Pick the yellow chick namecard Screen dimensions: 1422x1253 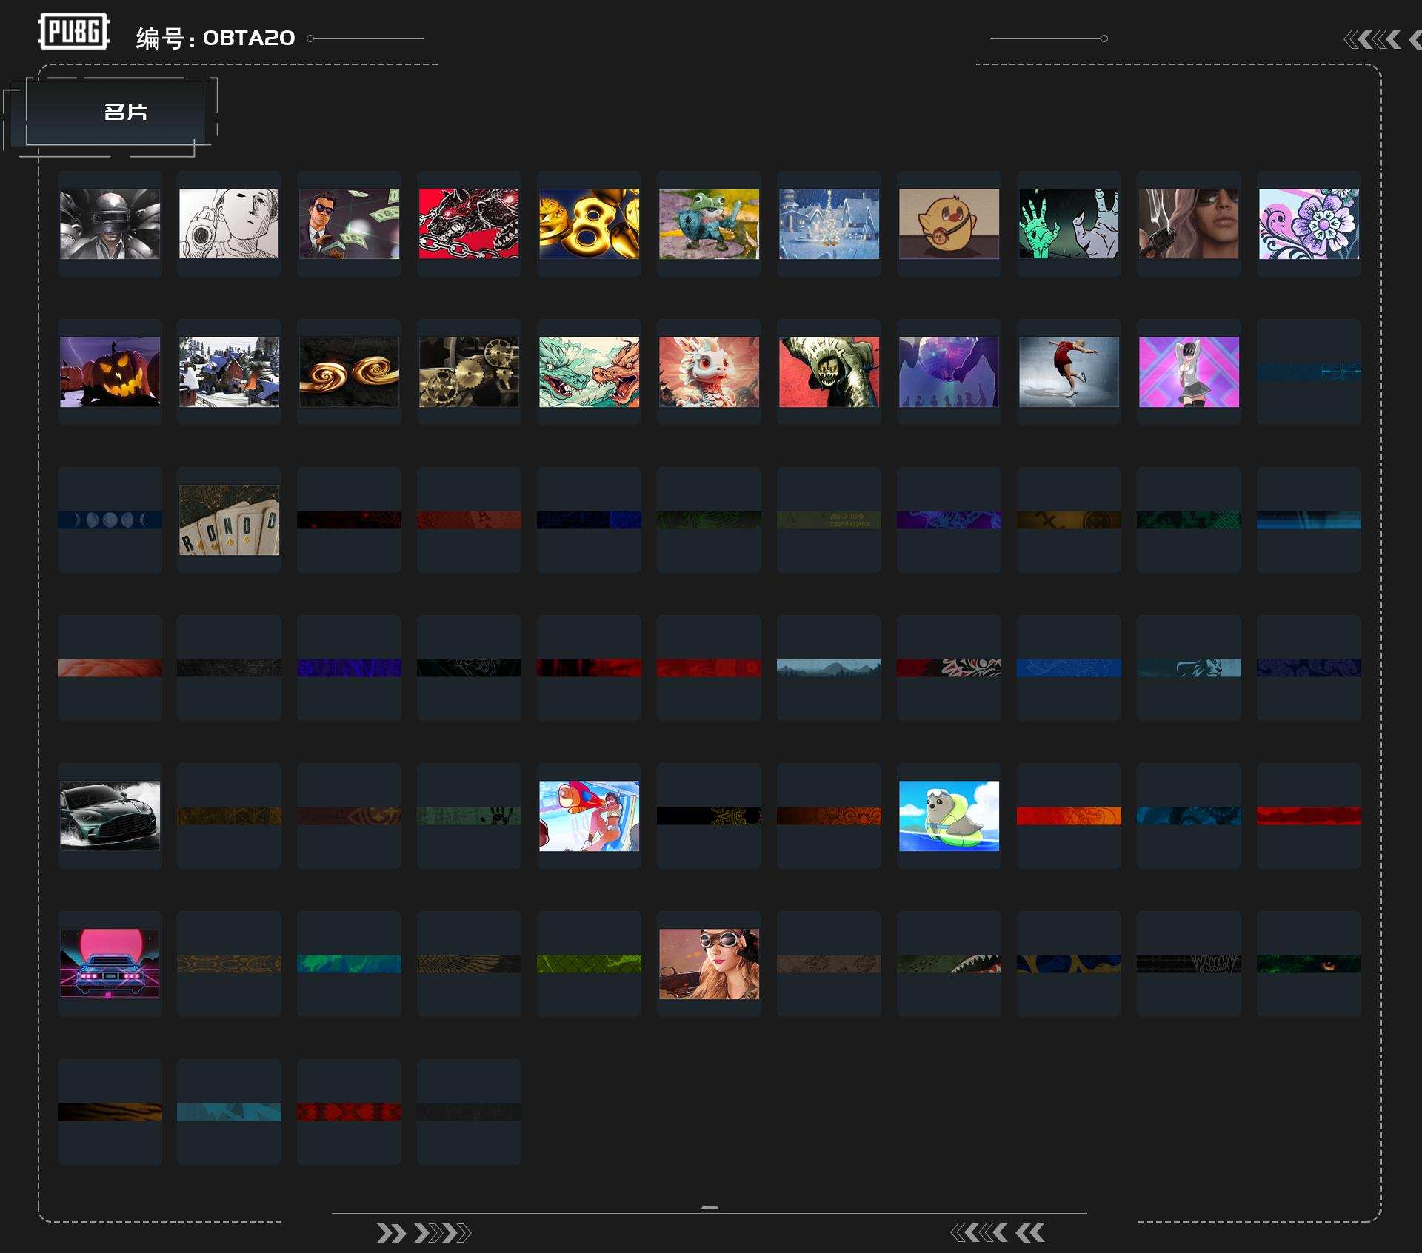(949, 224)
